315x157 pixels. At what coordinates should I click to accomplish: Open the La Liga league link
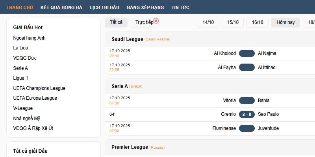[20, 48]
